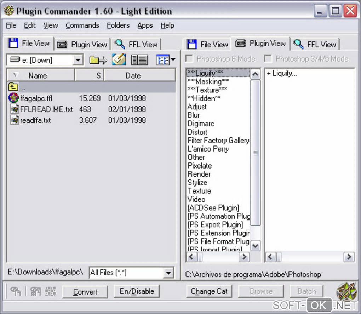The height and width of the screenshot is (314, 361).
Task: Select the Blur category
Action: (218, 115)
